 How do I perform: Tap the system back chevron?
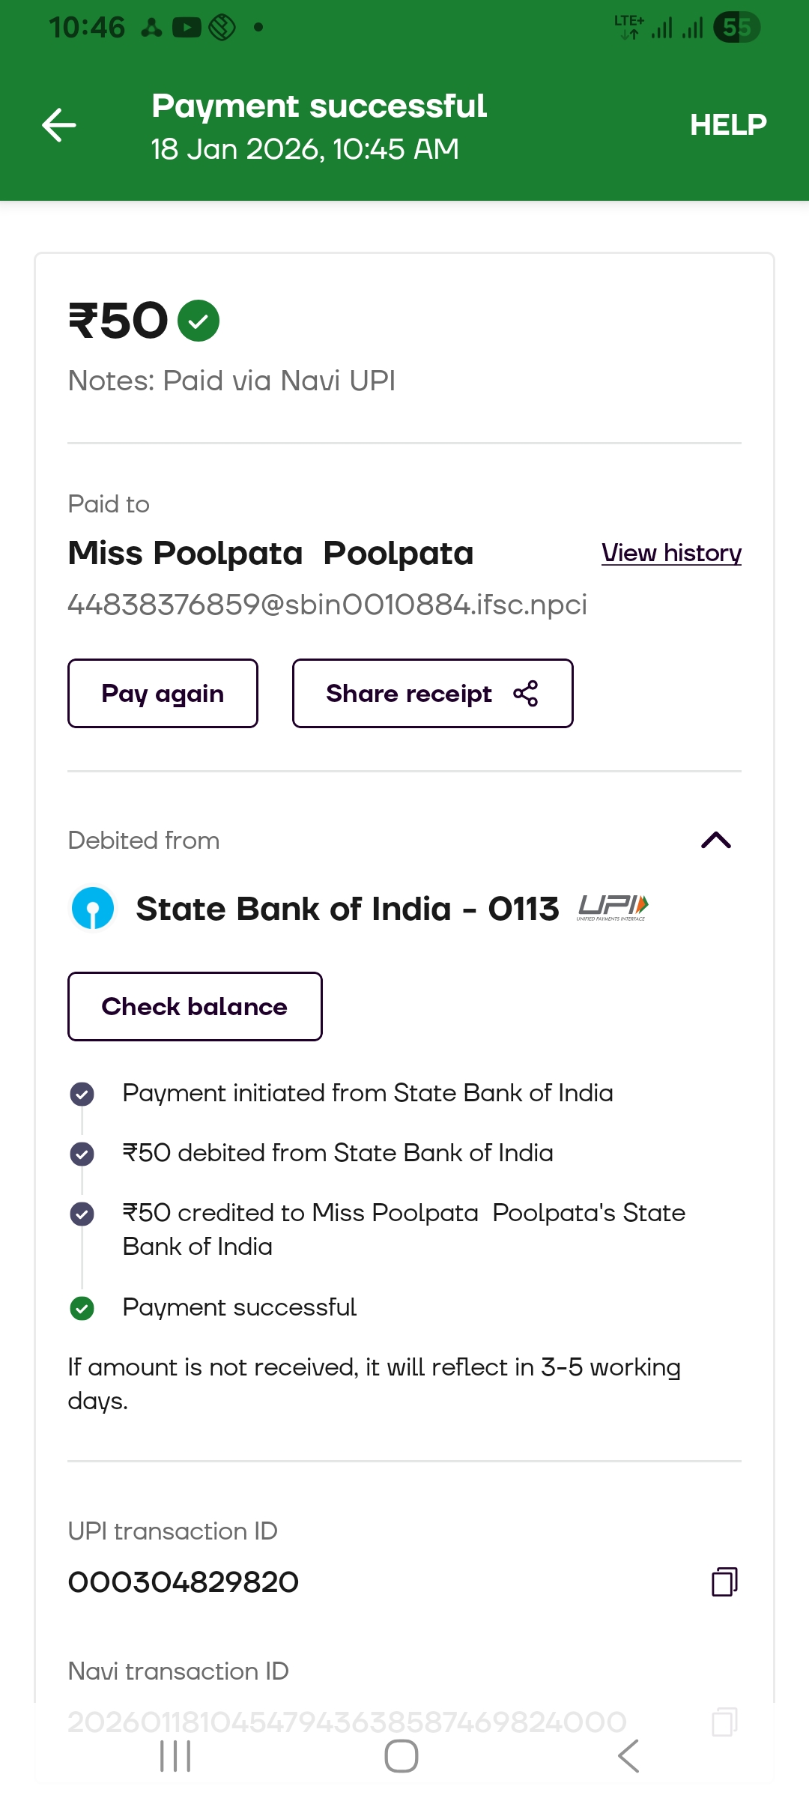tap(628, 1756)
